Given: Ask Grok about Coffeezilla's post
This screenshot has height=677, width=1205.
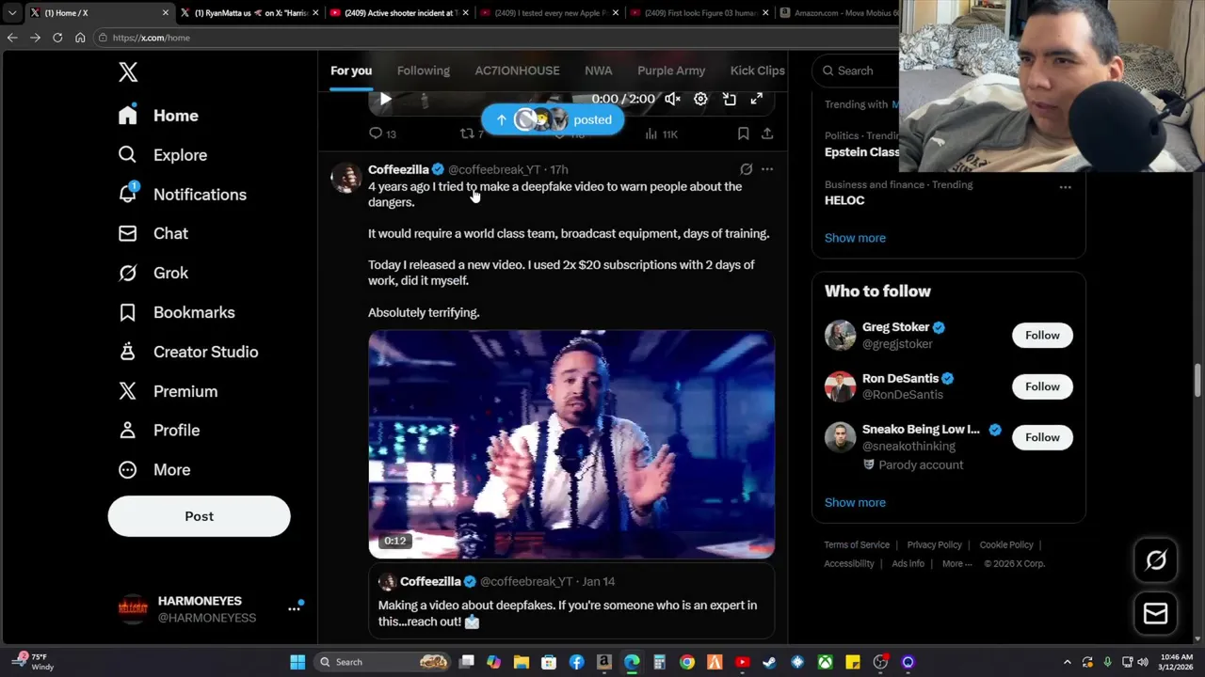Looking at the screenshot, I should coord(746,169).
